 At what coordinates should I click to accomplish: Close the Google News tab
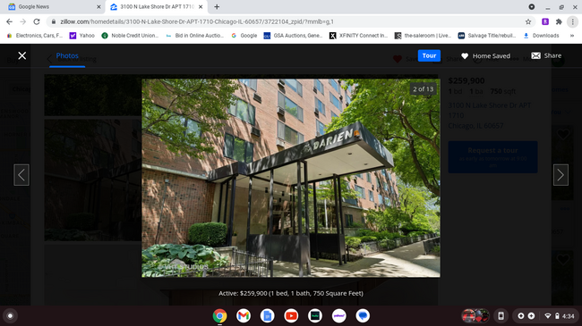(98, 6)
